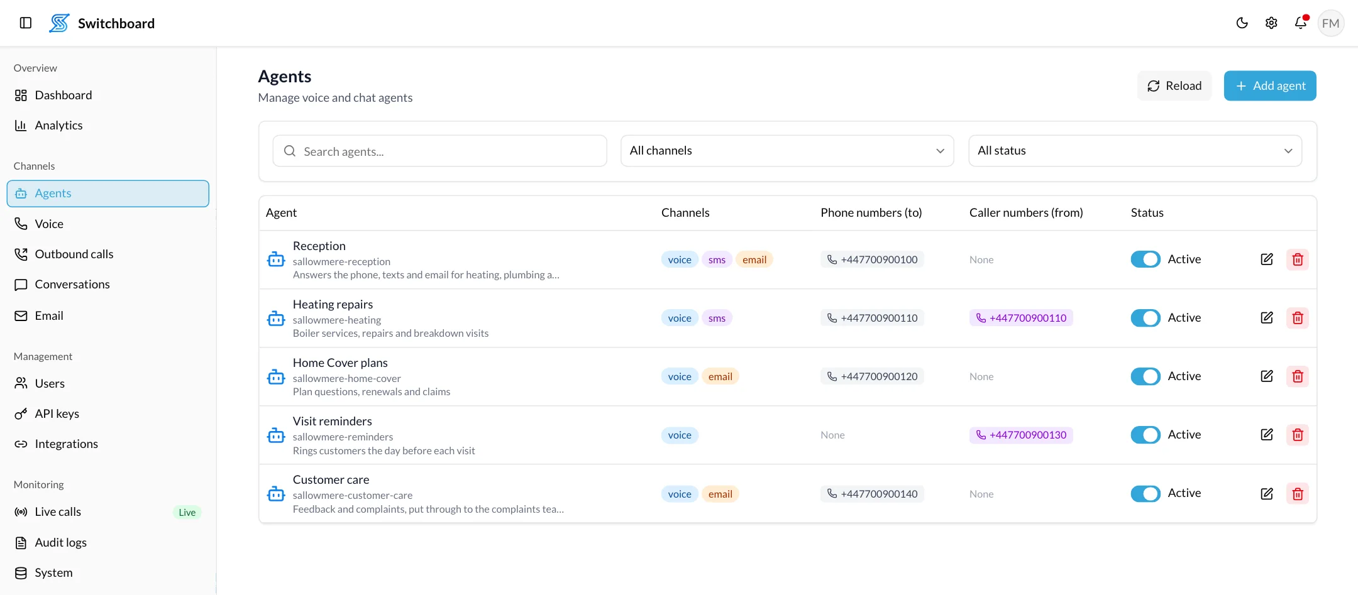Disable the Reception agent Active toggle
This screenshot has height=595, width=1358.
tap(1145, 259)
